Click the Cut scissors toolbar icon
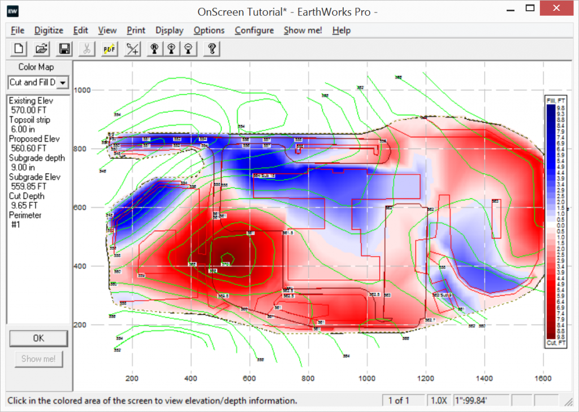 pos(87,49)
